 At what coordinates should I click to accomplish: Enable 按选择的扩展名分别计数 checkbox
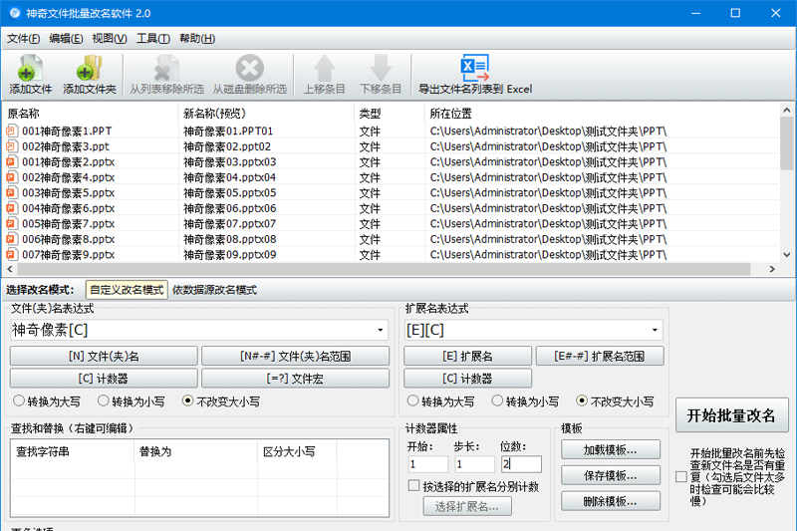click(x=413, y=485)
